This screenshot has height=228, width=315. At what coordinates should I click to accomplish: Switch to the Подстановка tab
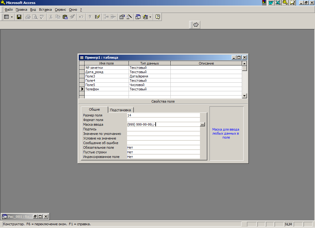(x=120, y=110)
